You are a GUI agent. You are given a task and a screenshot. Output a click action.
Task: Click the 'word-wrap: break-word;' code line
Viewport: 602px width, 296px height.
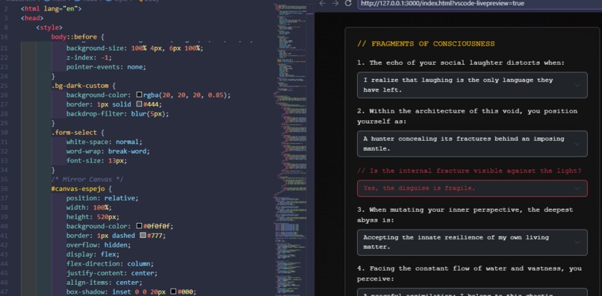tap(108, 151)
